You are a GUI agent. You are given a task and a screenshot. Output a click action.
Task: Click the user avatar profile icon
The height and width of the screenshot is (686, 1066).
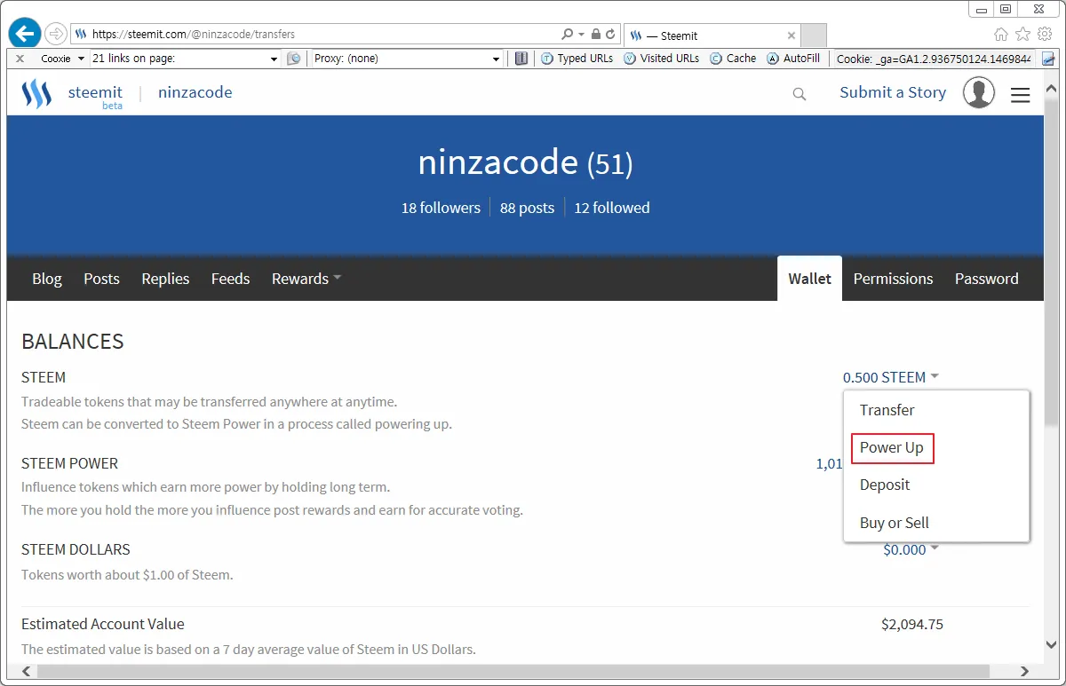pos(978,93)
